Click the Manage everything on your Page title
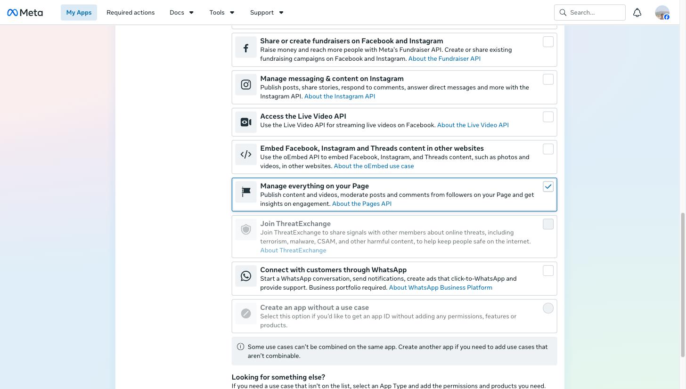Screen dimensions: 686x389 click(314, 186)
